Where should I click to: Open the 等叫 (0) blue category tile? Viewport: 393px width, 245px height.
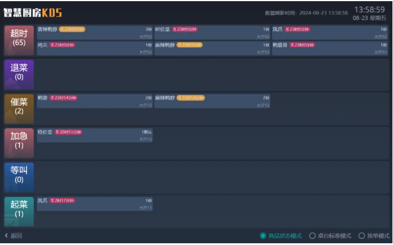19,177
